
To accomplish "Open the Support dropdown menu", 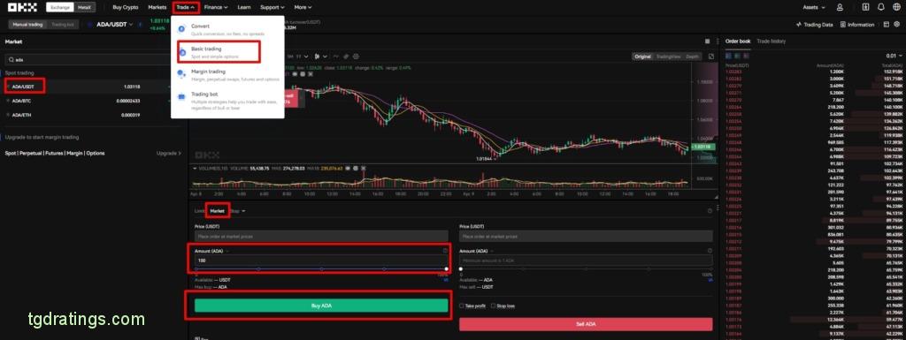I will tap(273, 7).
